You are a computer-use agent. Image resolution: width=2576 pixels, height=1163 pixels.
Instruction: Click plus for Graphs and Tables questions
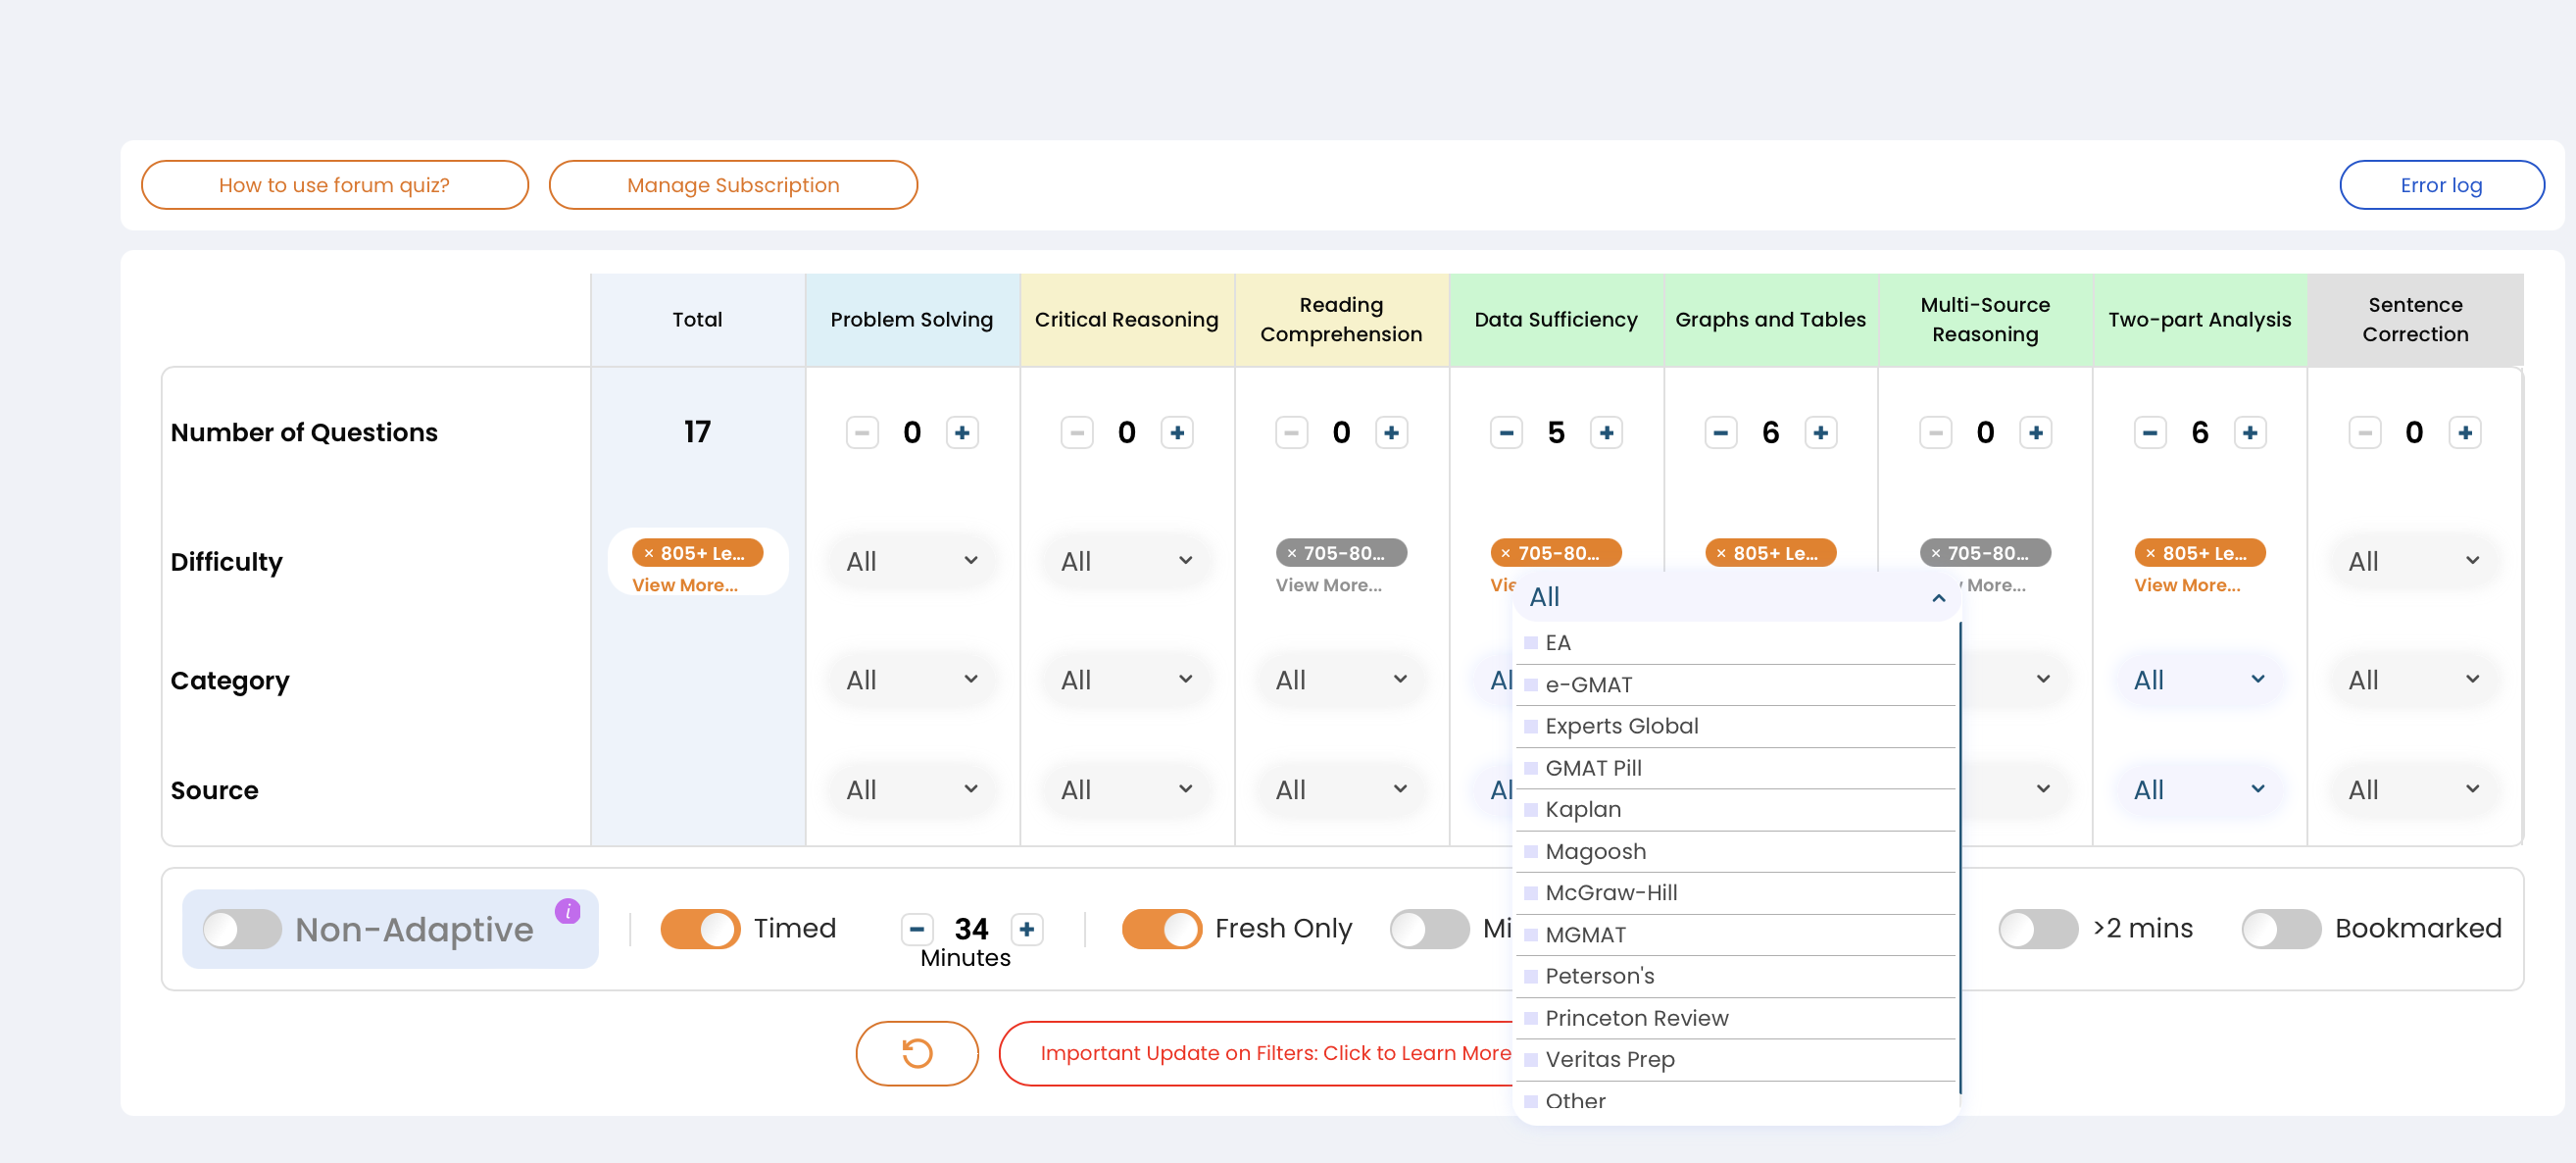[x=1820, y=433]
